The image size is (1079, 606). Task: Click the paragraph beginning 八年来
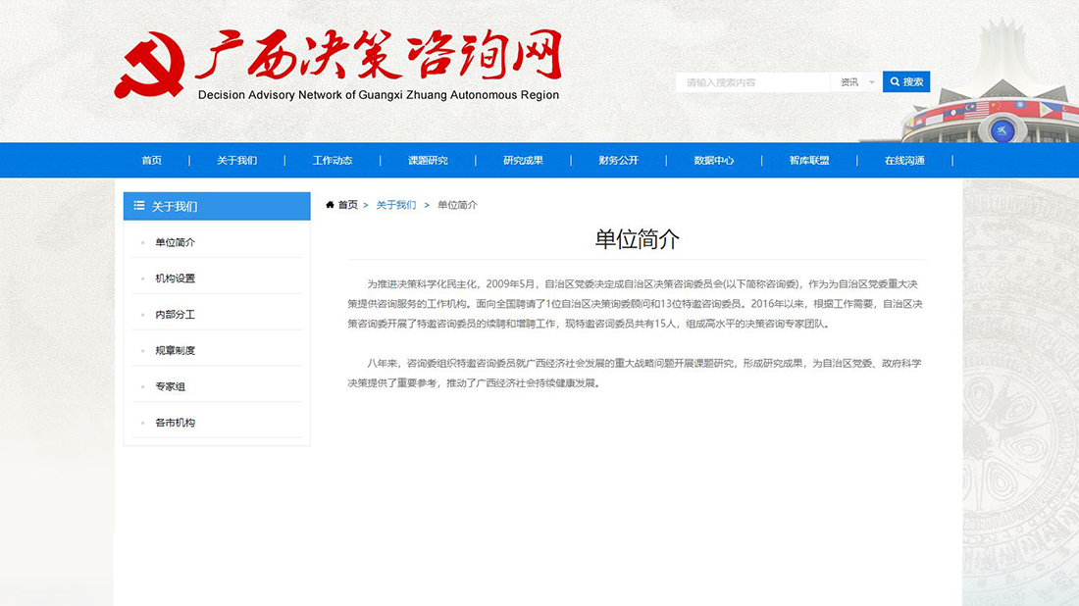point(635,373)
